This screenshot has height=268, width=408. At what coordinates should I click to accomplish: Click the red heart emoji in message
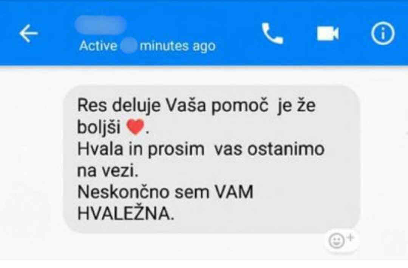(x=135, y=127)
